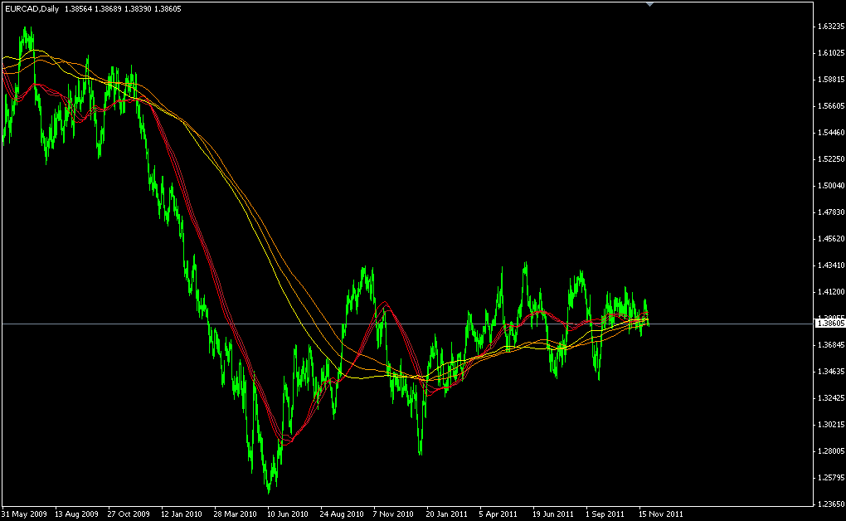Screen dimensions: 846x521
Task: Click the current Bid price 1.38564 in header
Action: [x=79, y=9]
